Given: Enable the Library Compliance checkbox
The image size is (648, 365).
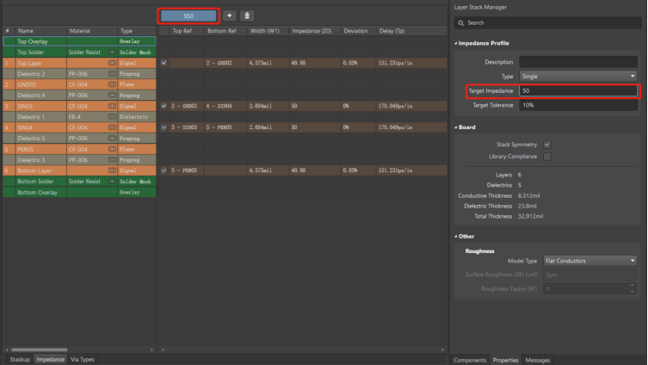Looking at the screenshot, I should pos(547,157).
